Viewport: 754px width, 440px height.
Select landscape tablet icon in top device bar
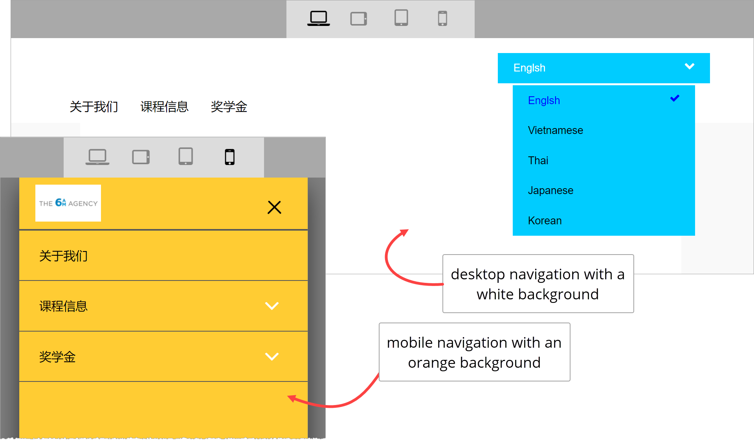click(x=358, y=18)
